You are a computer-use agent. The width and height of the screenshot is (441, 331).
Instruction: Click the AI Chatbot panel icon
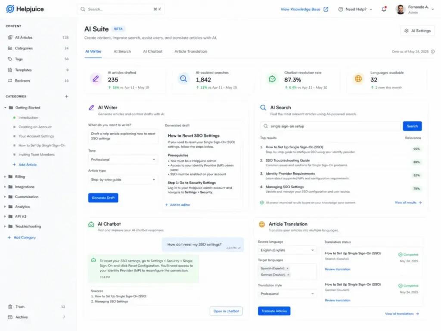pyautogui.click(x=91, y=224)
